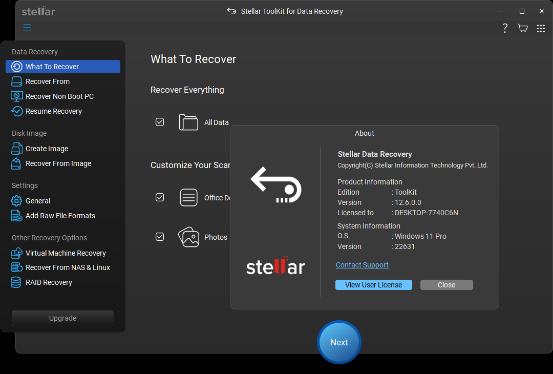Click the ToolKit edition value
Viewport: 553px width, 374px height.
406,192
